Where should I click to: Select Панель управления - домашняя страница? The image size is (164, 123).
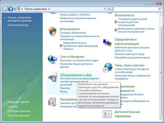[x=20, y=19]
